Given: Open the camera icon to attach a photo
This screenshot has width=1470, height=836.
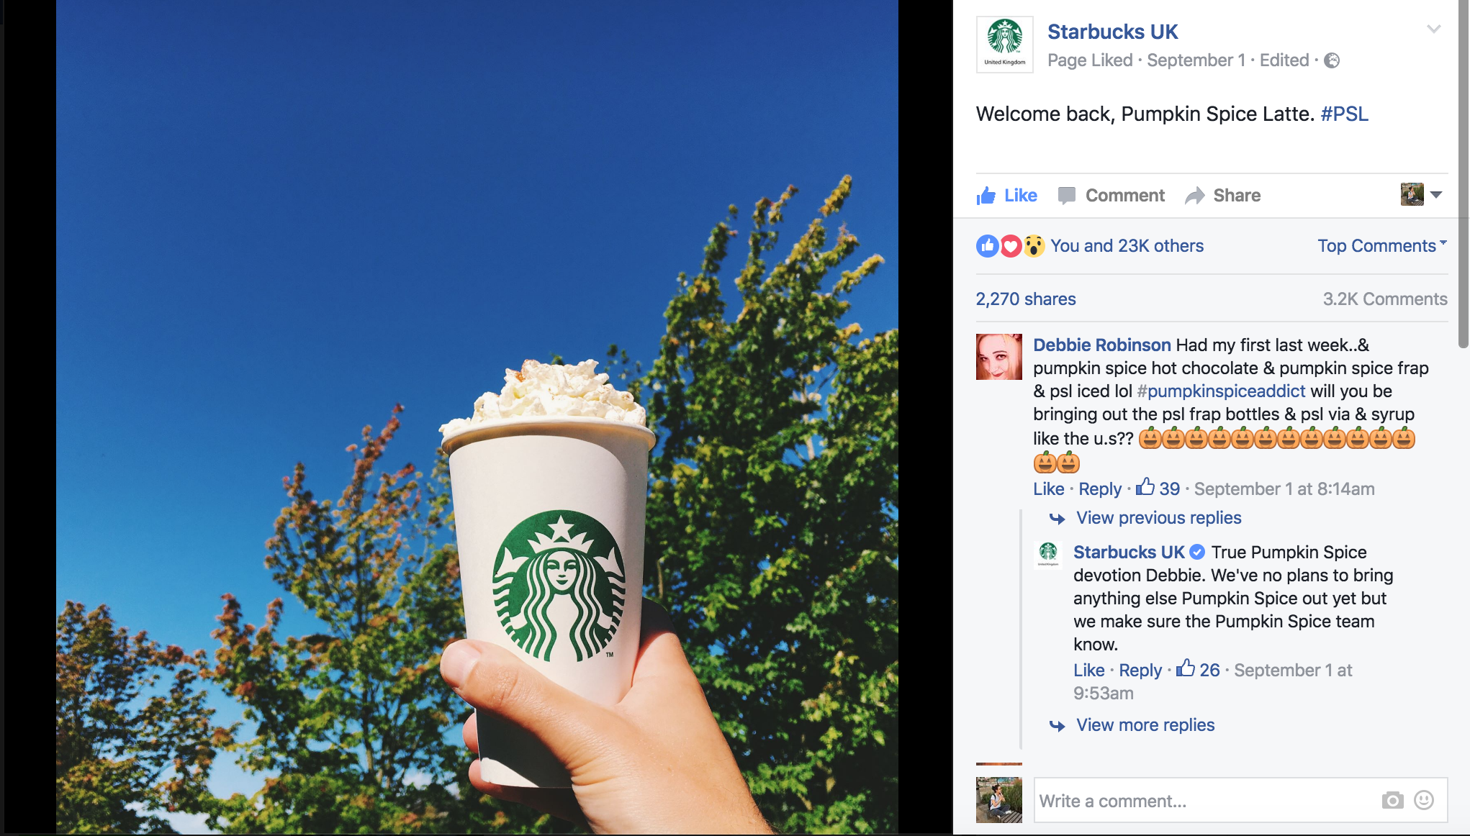Looking at the screenshot, I should [1392, 800].
